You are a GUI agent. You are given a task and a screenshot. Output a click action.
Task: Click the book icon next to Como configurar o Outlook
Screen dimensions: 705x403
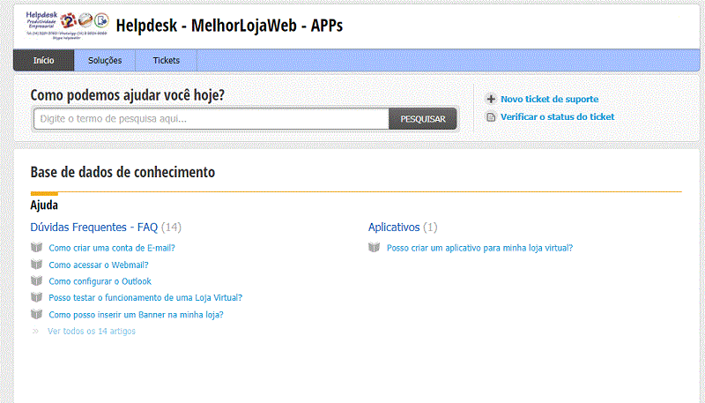coord(36,281)
